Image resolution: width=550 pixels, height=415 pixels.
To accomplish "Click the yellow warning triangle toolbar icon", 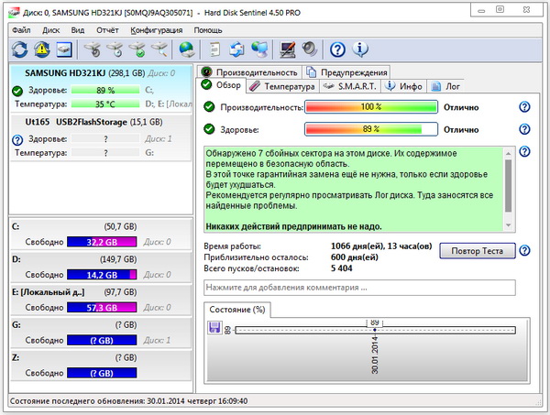I will click(x=41, y=49).
